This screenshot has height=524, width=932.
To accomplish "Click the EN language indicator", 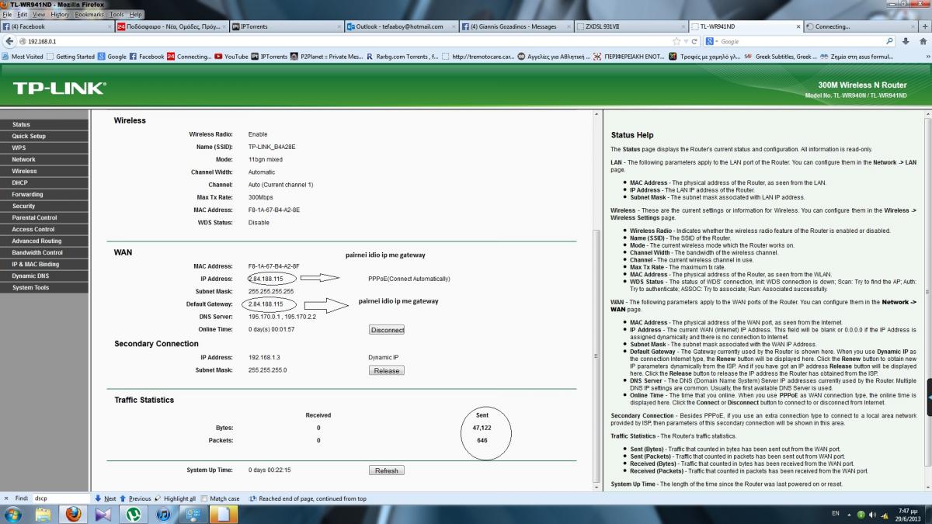I will click(836, 514).
